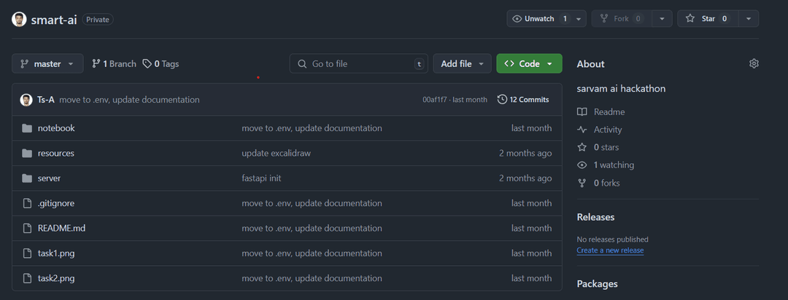Open the server folder
This screenshot has height=300, width=788.
coord(49,178)
